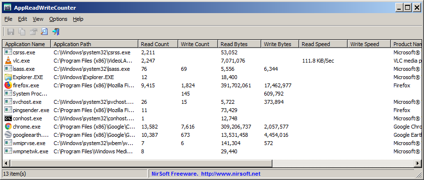Screen dimensions: 424x180
Task: Sort by Read Count column header
Action: pos(158,44)
